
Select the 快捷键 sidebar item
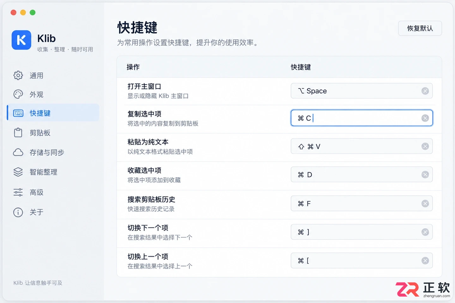tap(53, 113)
